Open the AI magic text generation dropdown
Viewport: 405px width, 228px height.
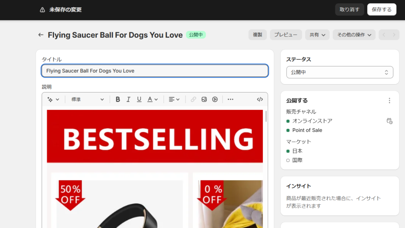pos(53,99)
